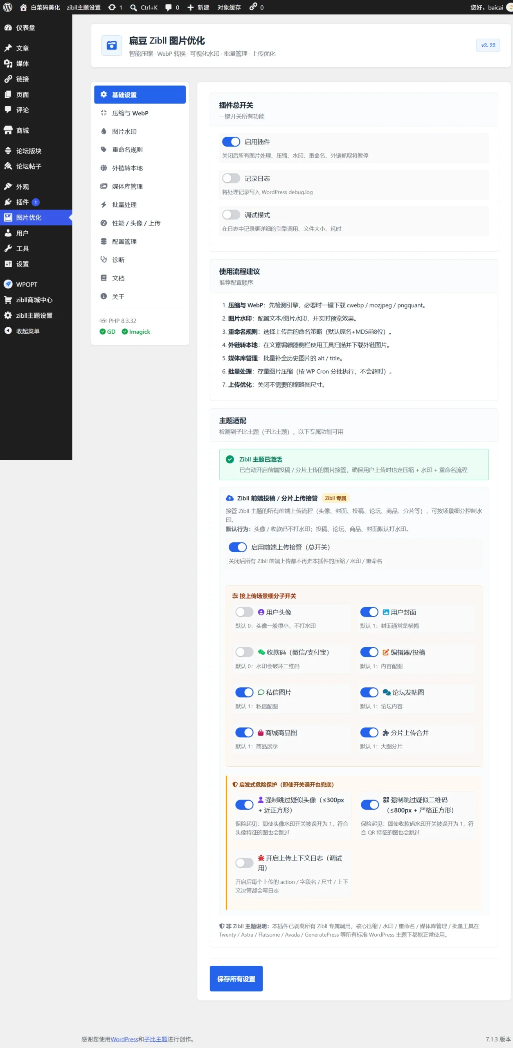The height and width of the screenshot is (1048, 513).
Task: Click the v2.22 version badge
Action: [x=488, y=45]
